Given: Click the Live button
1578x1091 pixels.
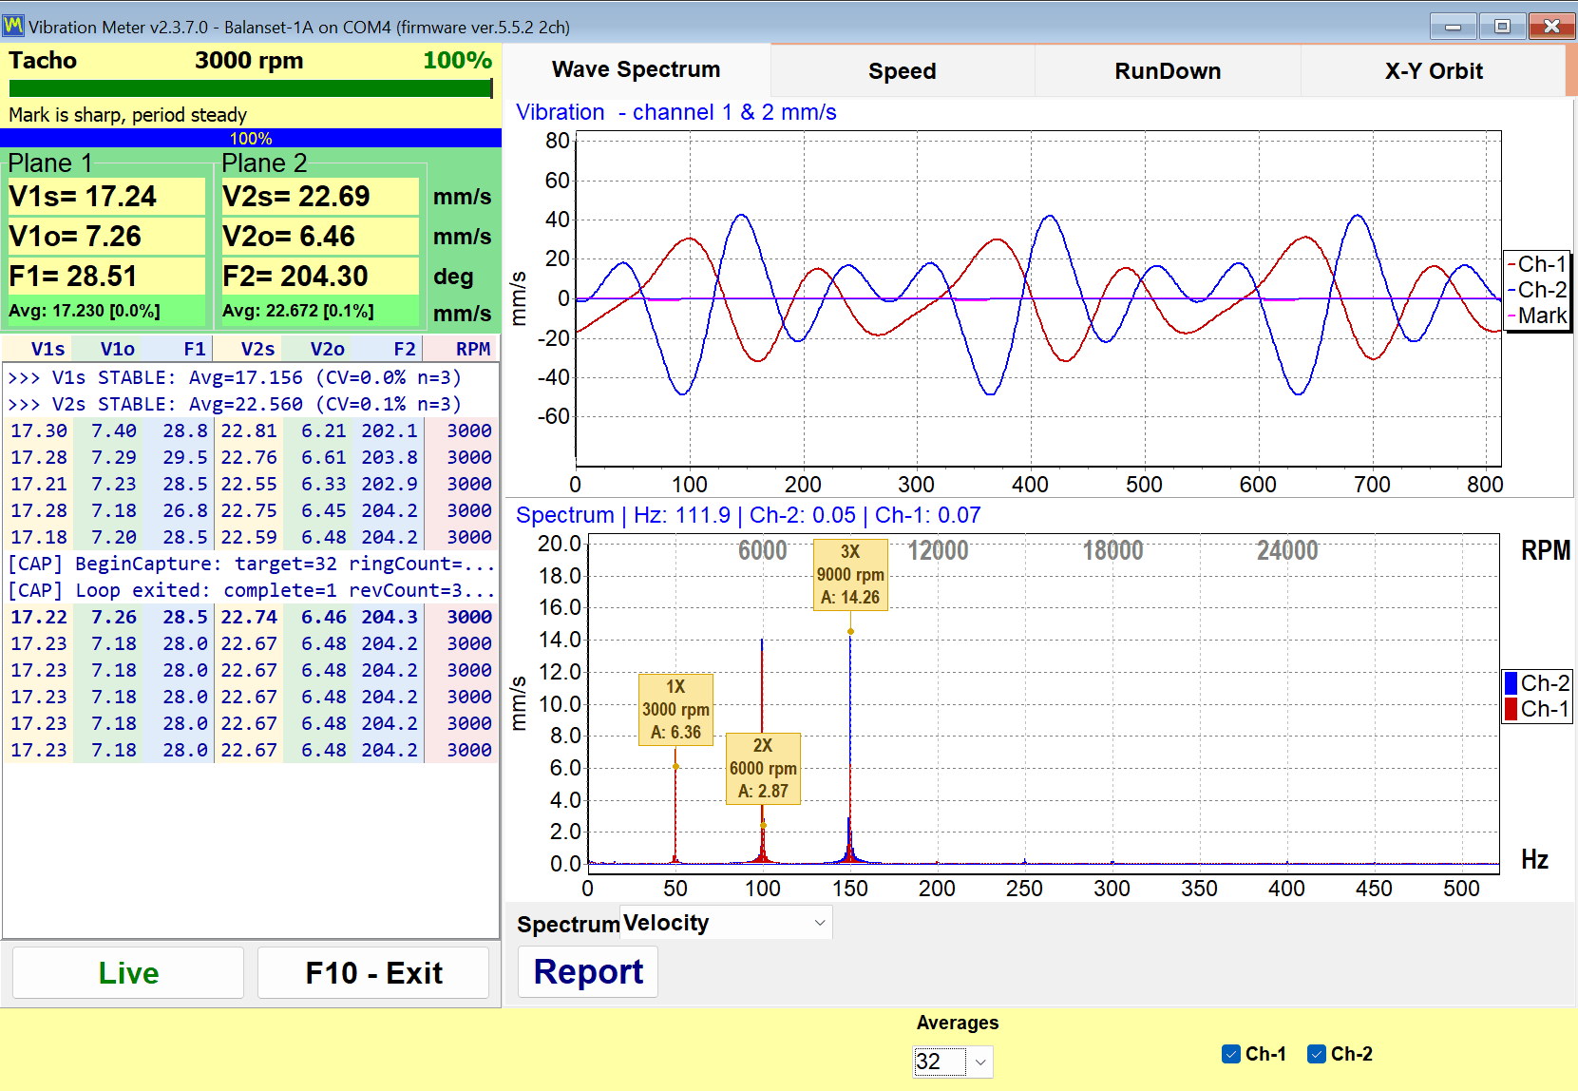Looking at the screenshot, I should click(128, 972).
